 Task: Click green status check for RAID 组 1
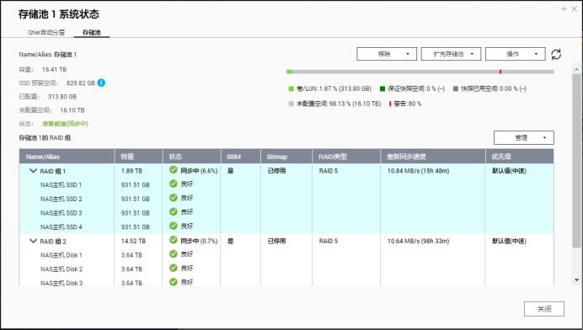coord(174,170)
